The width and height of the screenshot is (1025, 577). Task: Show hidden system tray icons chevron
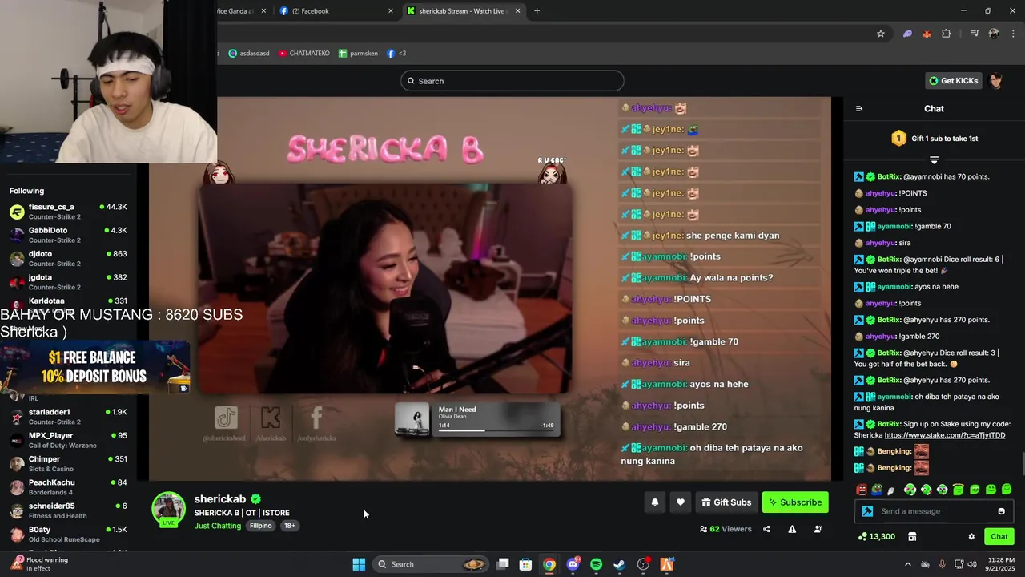click(907, 564)
